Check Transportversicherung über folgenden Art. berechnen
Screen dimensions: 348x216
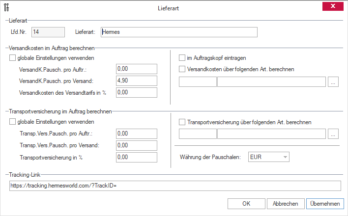click(182, 122)
